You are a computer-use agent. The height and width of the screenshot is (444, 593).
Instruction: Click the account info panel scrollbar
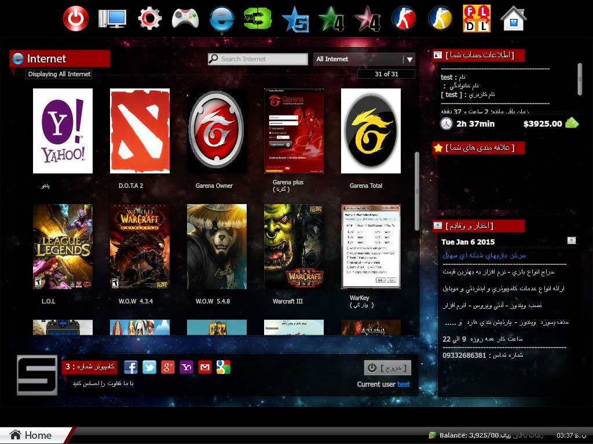tap(580, 79)
